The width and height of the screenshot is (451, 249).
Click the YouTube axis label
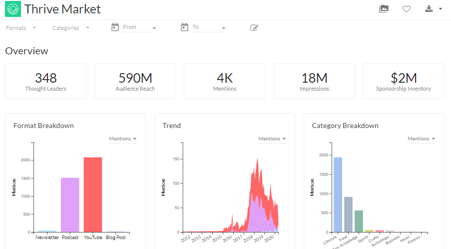coord(93,238)
